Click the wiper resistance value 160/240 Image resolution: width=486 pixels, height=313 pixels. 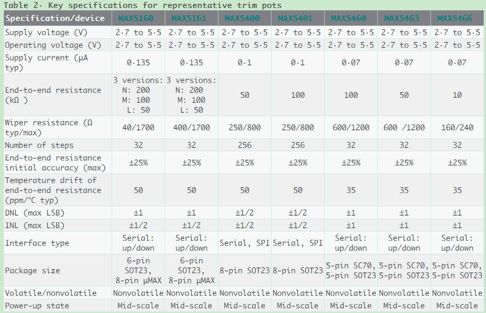[x=457, y=128]
